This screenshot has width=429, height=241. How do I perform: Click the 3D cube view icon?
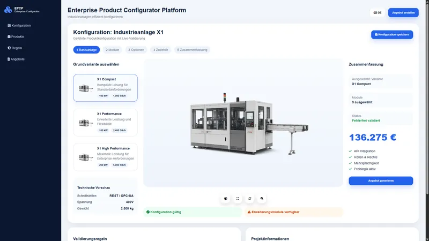click(226, 199)
